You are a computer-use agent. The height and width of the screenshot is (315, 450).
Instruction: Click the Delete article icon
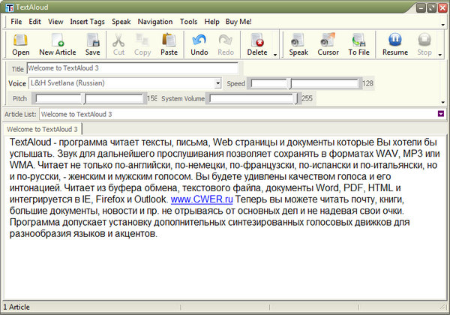point(256,43)
